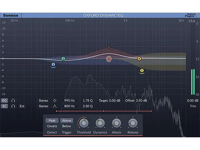Change the side-chain bandpass filter shape icon

(x=55, y=106)
